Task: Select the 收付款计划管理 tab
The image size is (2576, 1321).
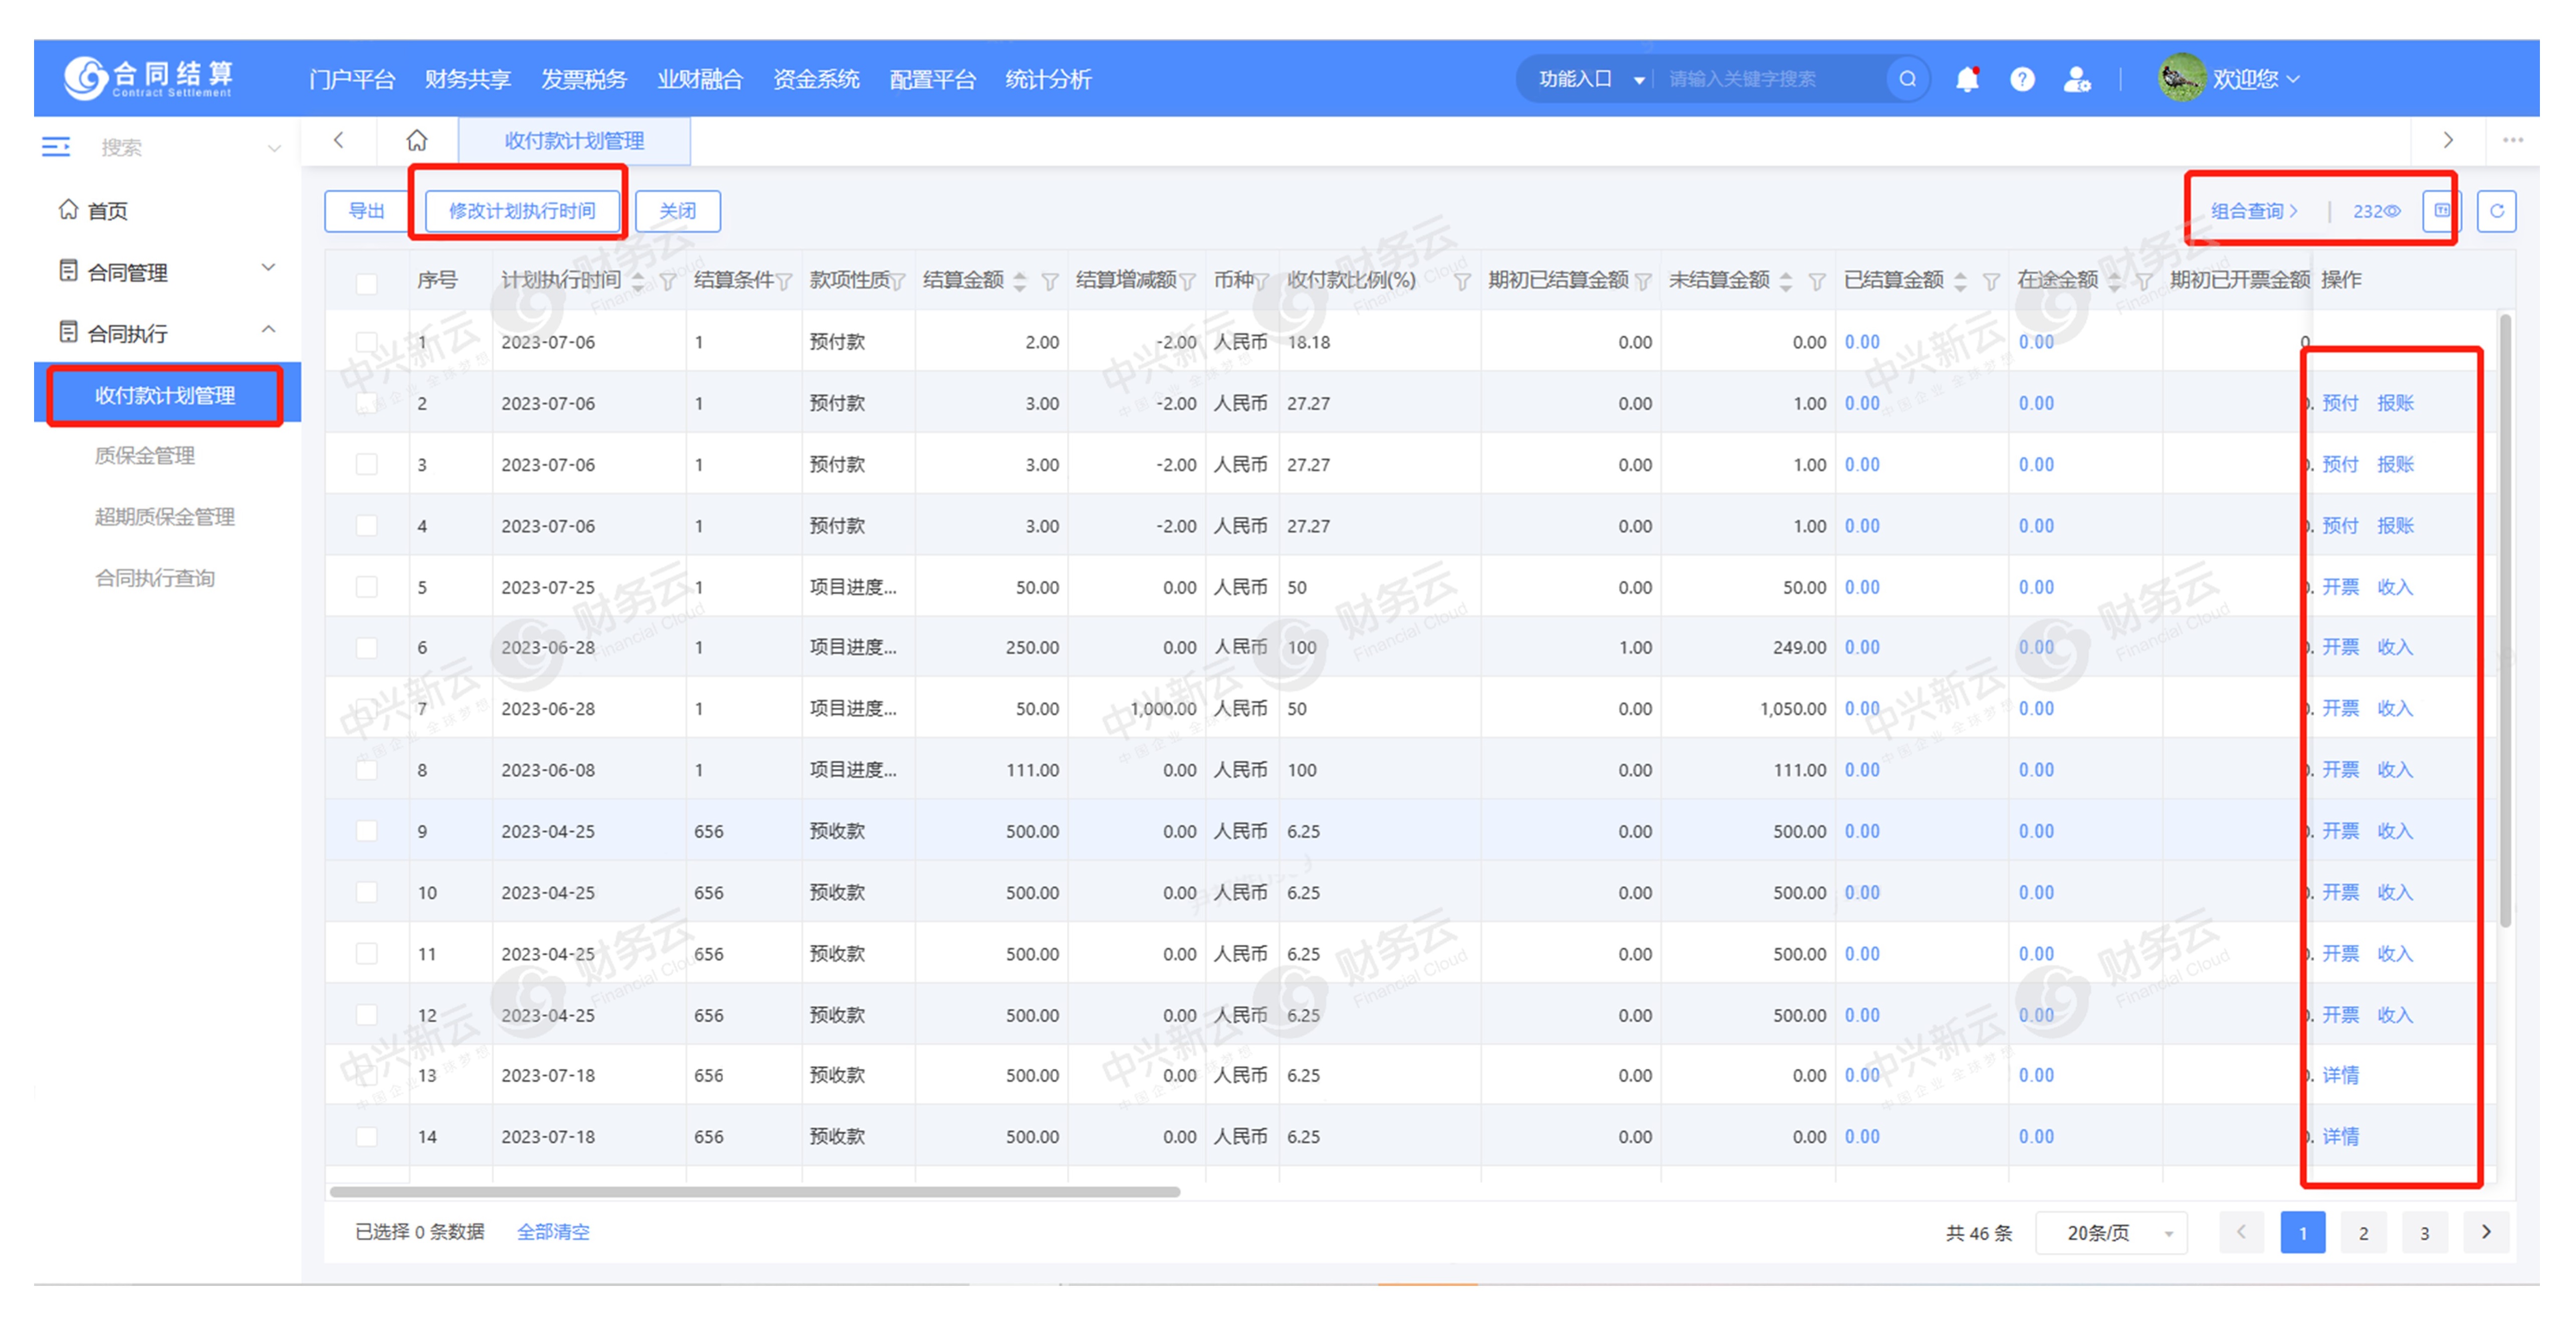Action: click(574, 140)
